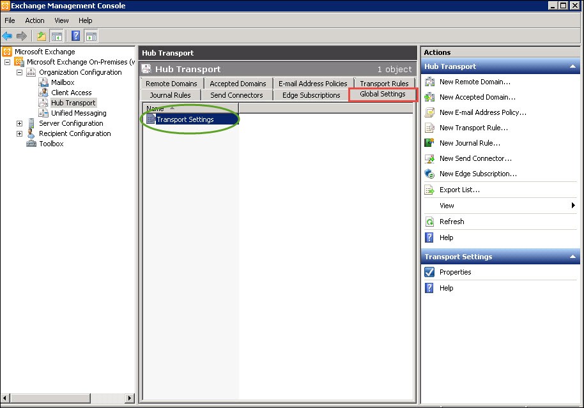Click the New Edge Subscription icon
This screenshot has width=584, height=408.
pyautogui.click(x=429, y=174)
